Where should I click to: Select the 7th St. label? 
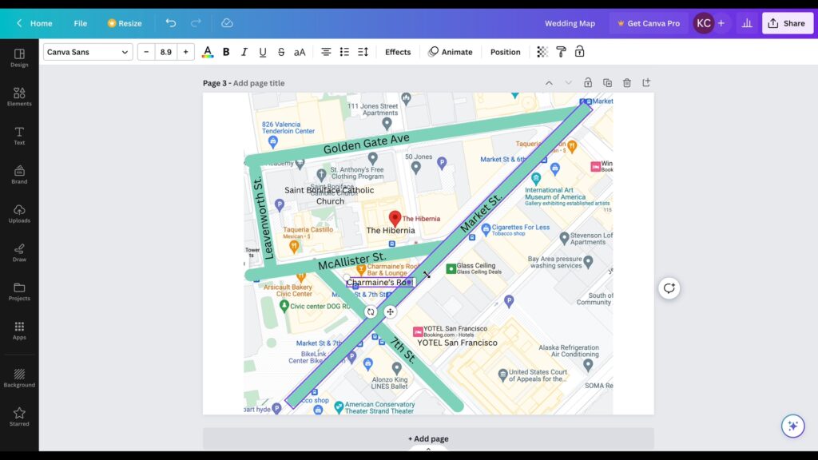(x=403, y=350)
